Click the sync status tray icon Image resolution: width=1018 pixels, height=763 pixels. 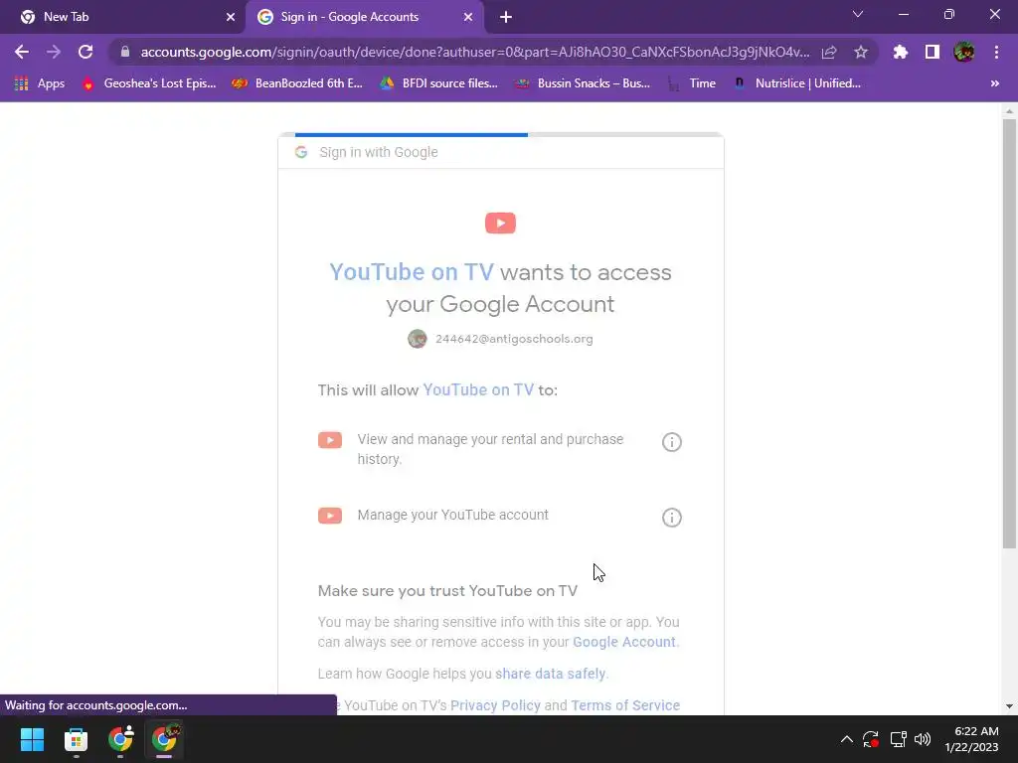(x=871, y=739)
